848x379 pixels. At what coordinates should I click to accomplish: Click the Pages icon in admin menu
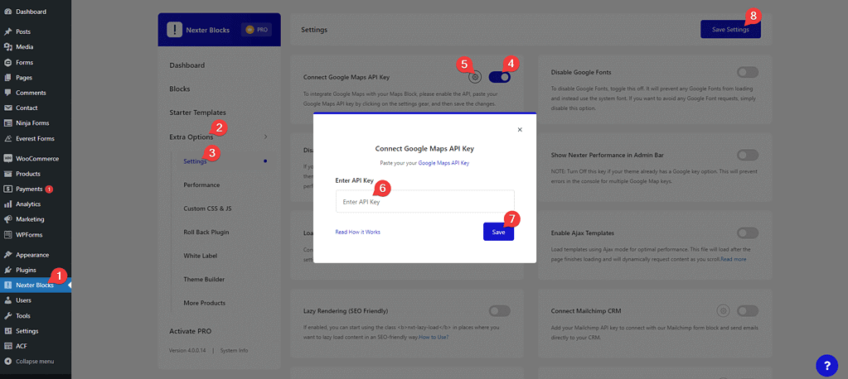click(x=8, y=77)
